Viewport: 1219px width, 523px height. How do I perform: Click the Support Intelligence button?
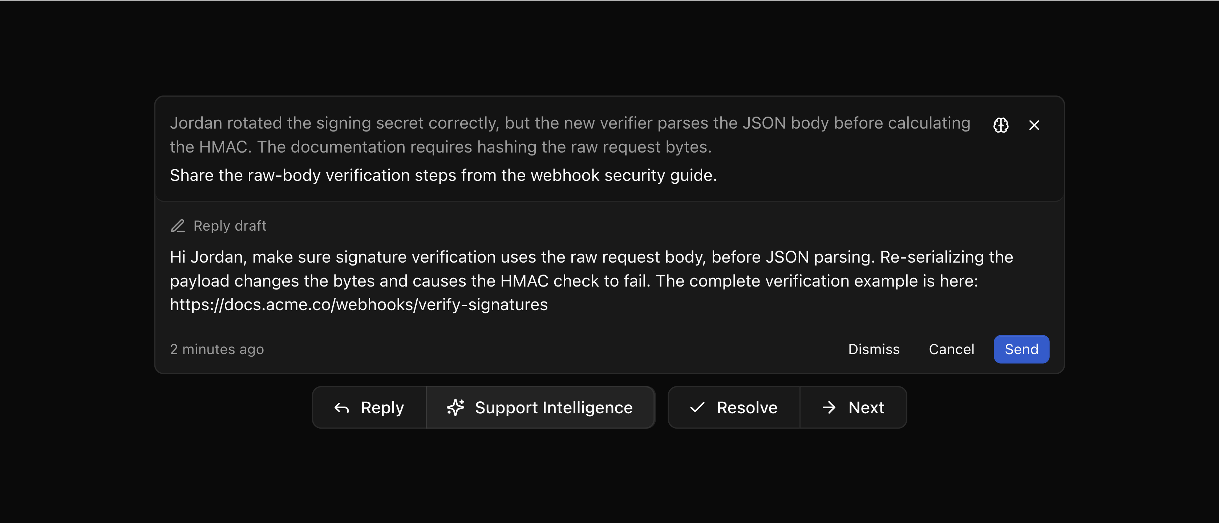[540, 408]
